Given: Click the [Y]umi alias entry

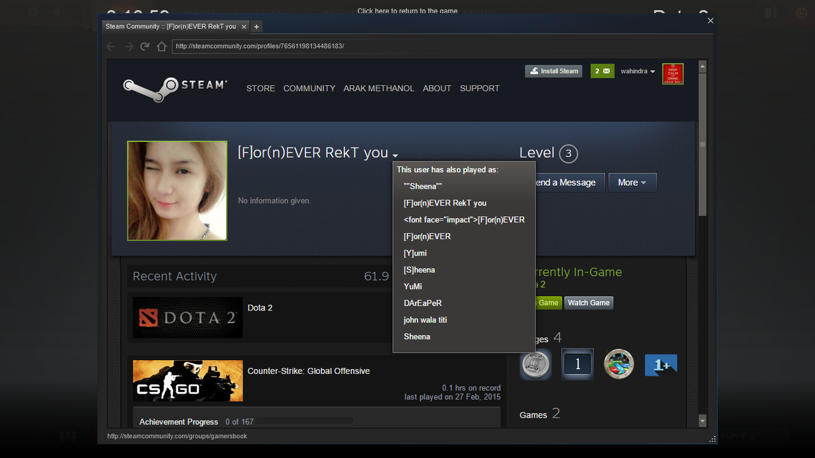Looking at the screenshot, I should click(x=415, y=253).
